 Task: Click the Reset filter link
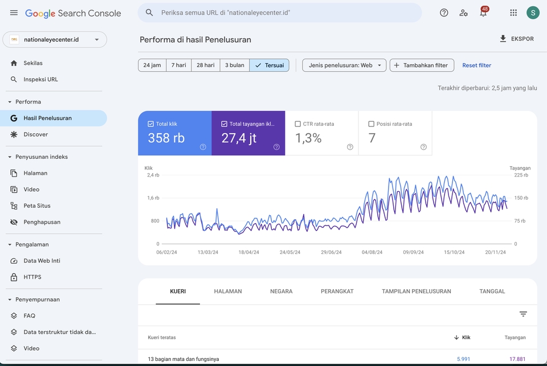[476, 65]
